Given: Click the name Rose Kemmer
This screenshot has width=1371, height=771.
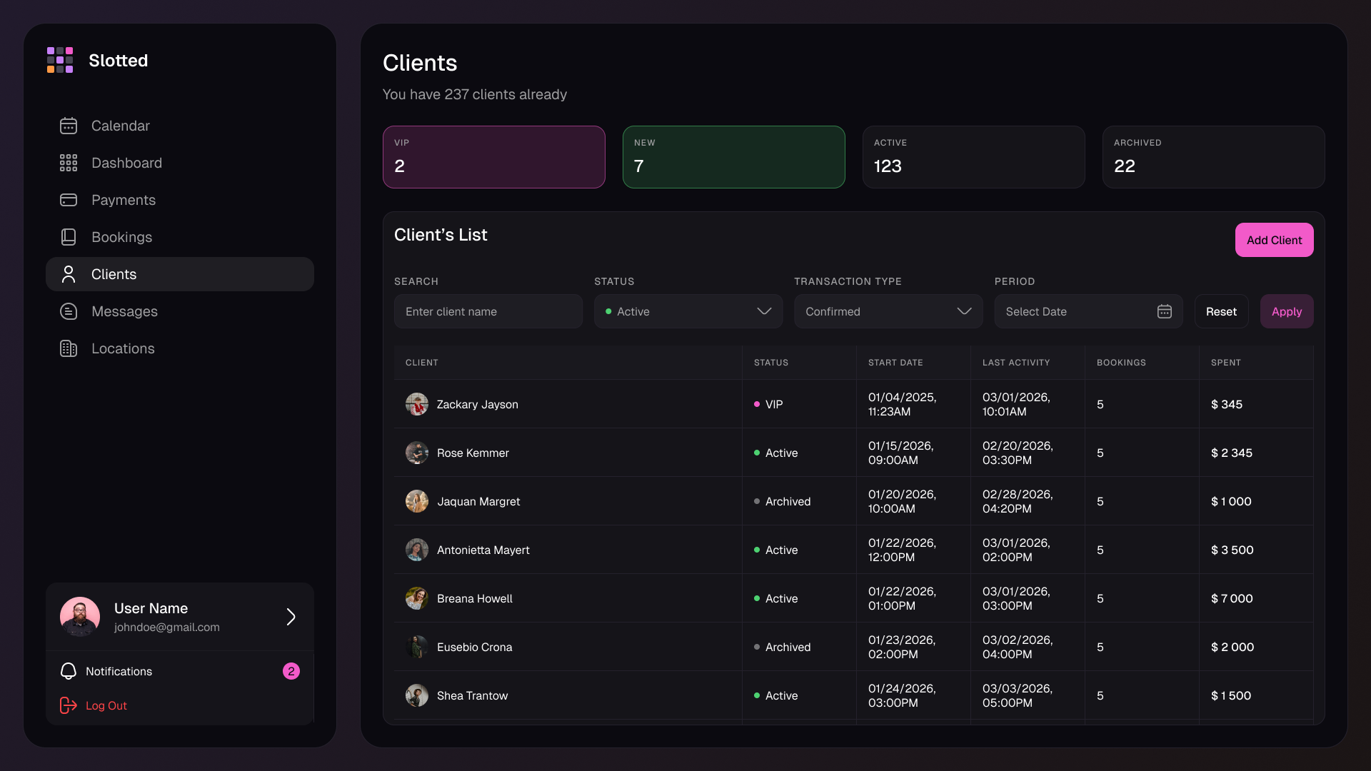Looking at the screenshot, I should tap(473, 453).
